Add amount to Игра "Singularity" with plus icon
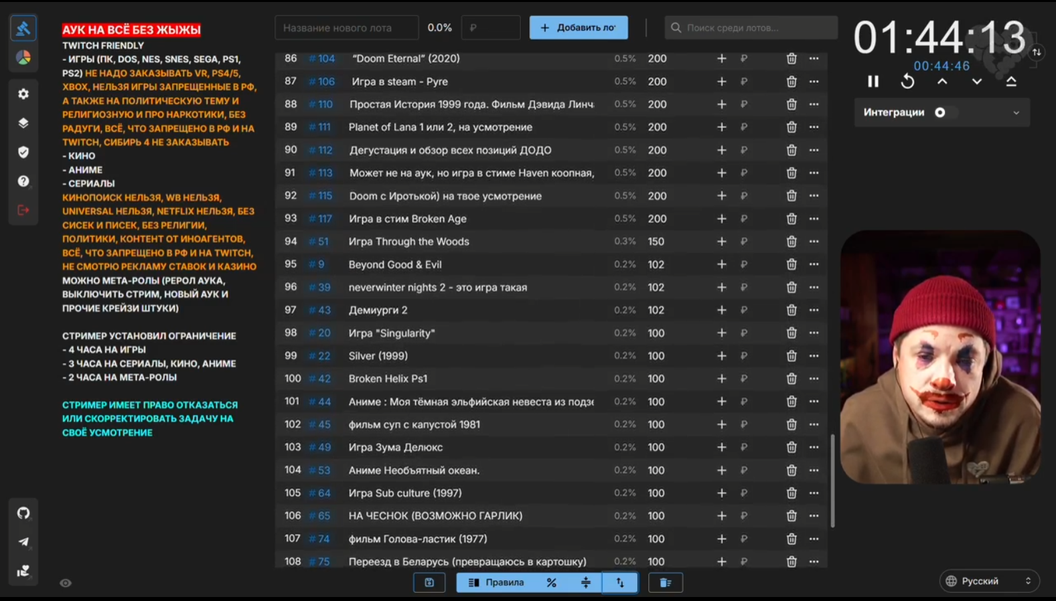The height and width of the screenshot is (601, 1056). point(721,333)
